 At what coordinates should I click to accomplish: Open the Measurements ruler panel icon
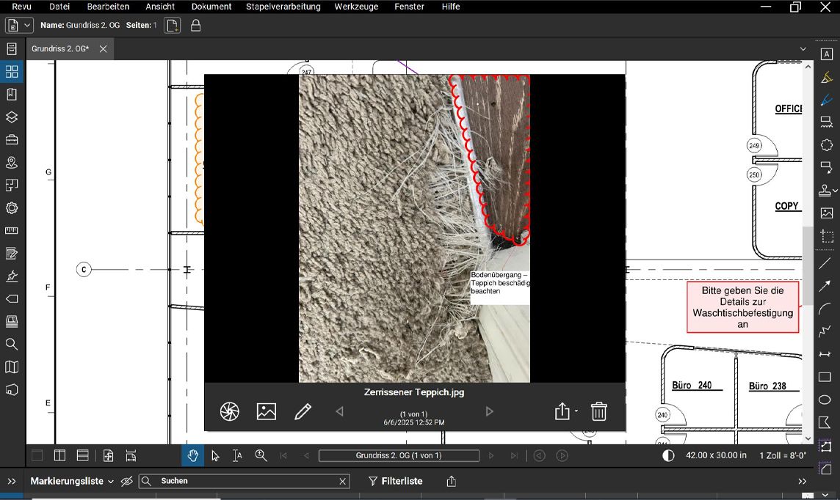(x=12, y=230)
